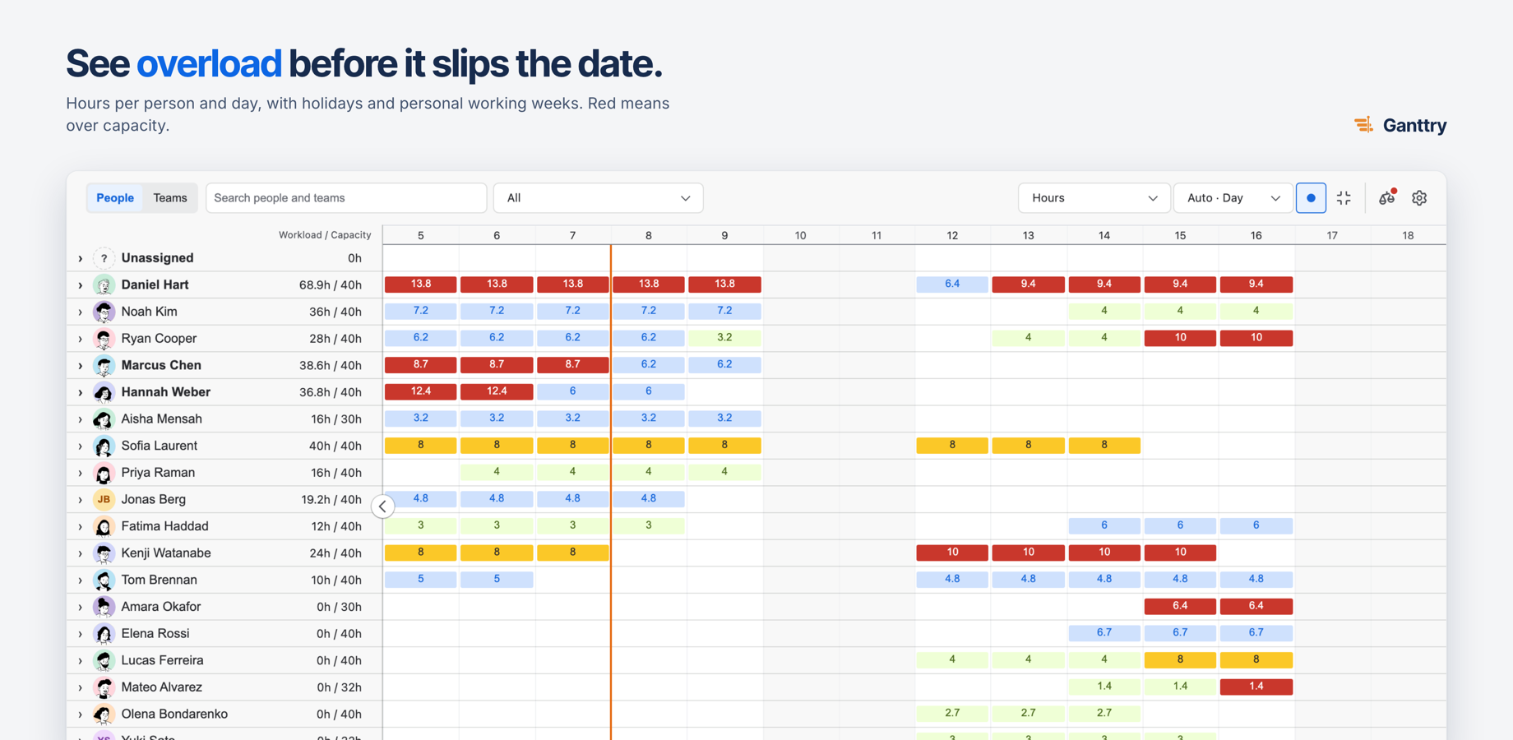Click Sofia Laurent's avatar
Screen dimensions: 1513x740
tap(104, 446)
